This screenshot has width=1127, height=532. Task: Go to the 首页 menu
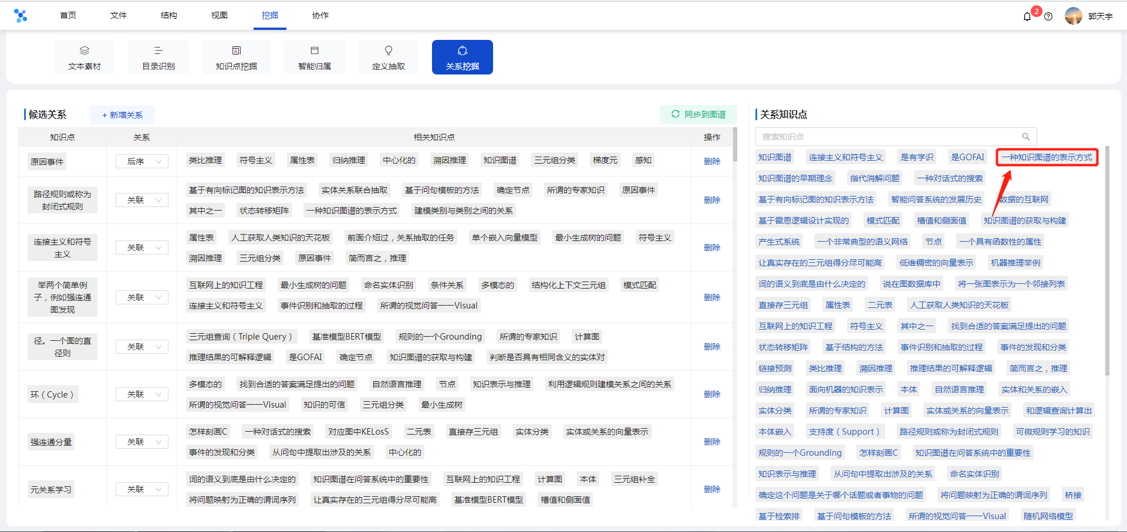click(68, 15)
